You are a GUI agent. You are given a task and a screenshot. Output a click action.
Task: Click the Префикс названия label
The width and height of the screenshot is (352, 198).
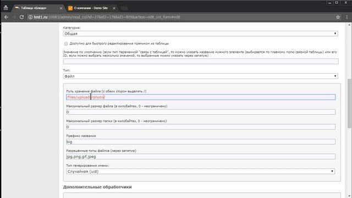(81, 136)
